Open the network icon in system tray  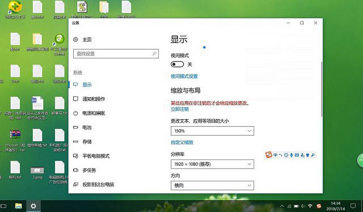coord(289,206)
